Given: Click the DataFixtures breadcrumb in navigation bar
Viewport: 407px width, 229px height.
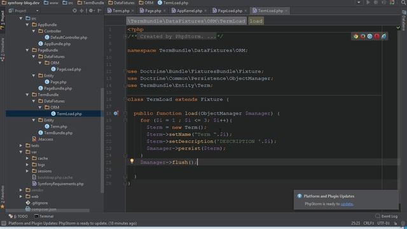Looking at the screenshot, I should [121, 3].
